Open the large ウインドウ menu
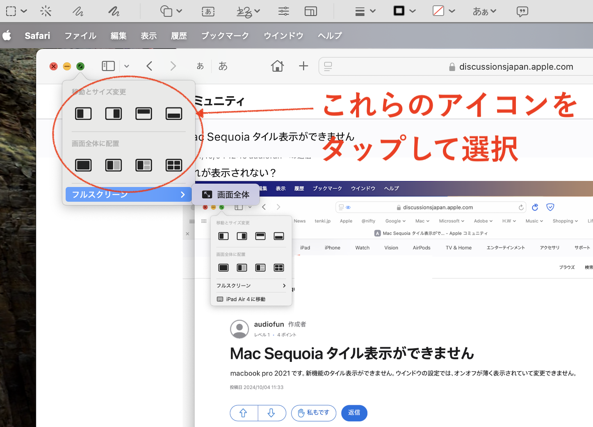The image size is (593, 427). [x=283, y=36]
